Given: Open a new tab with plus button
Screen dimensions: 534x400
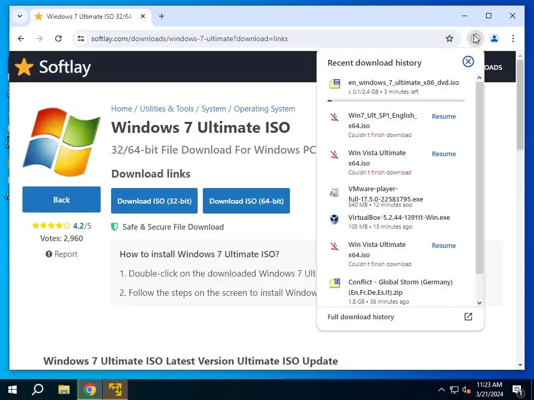Looking at the screenshot, I should (162, 16).
